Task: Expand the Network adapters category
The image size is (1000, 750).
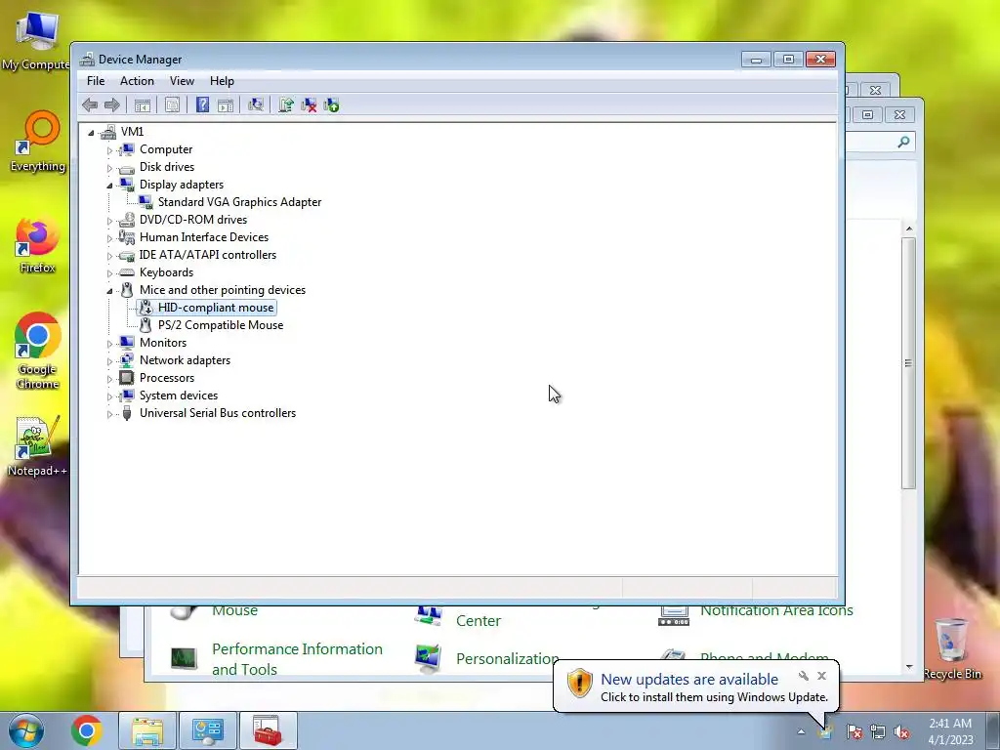Action: [x=109, y=361]
